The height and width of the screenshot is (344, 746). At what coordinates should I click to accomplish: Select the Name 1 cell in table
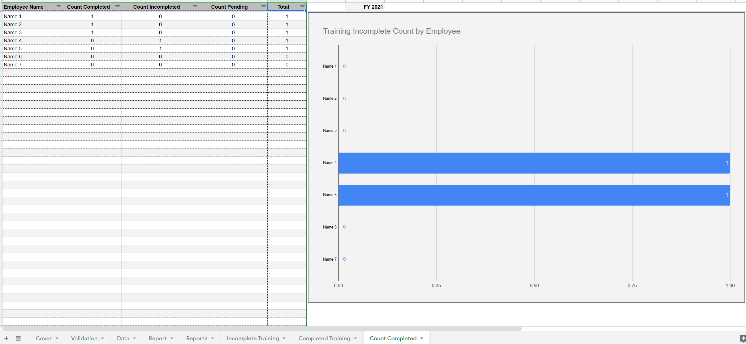(x=32, y=16)
